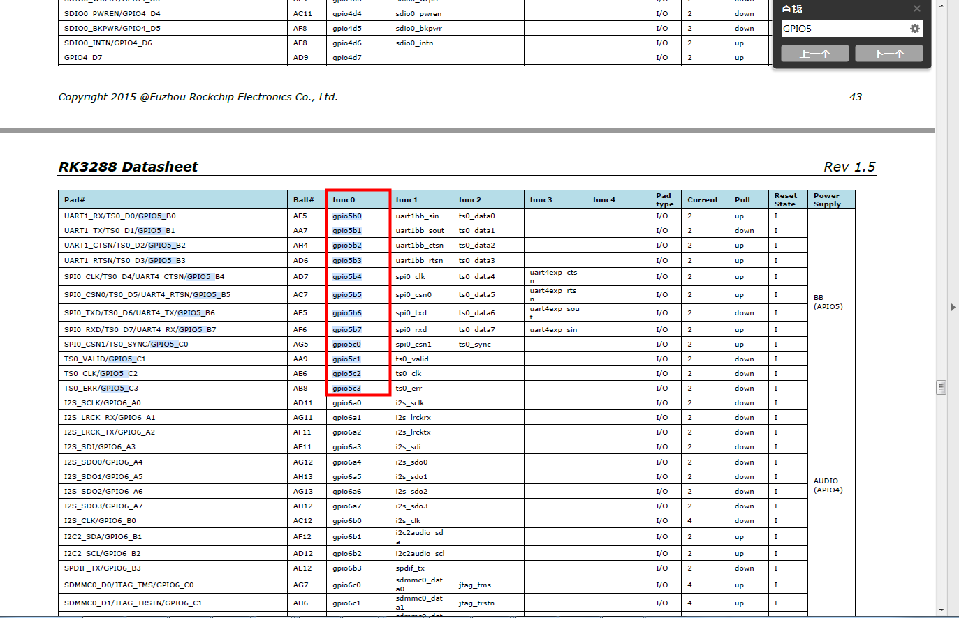Click ball number AB8
The height and width of the screenshot is (618, 959).
300,389
